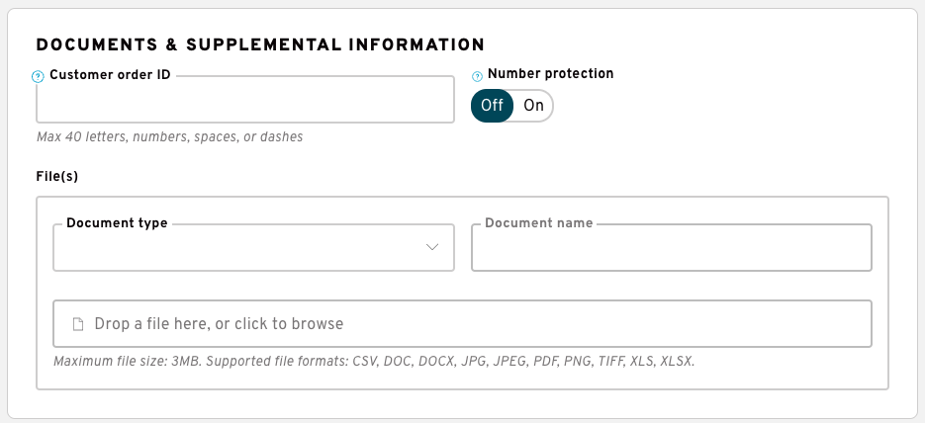Click into the Document name field

coord(672,247)
